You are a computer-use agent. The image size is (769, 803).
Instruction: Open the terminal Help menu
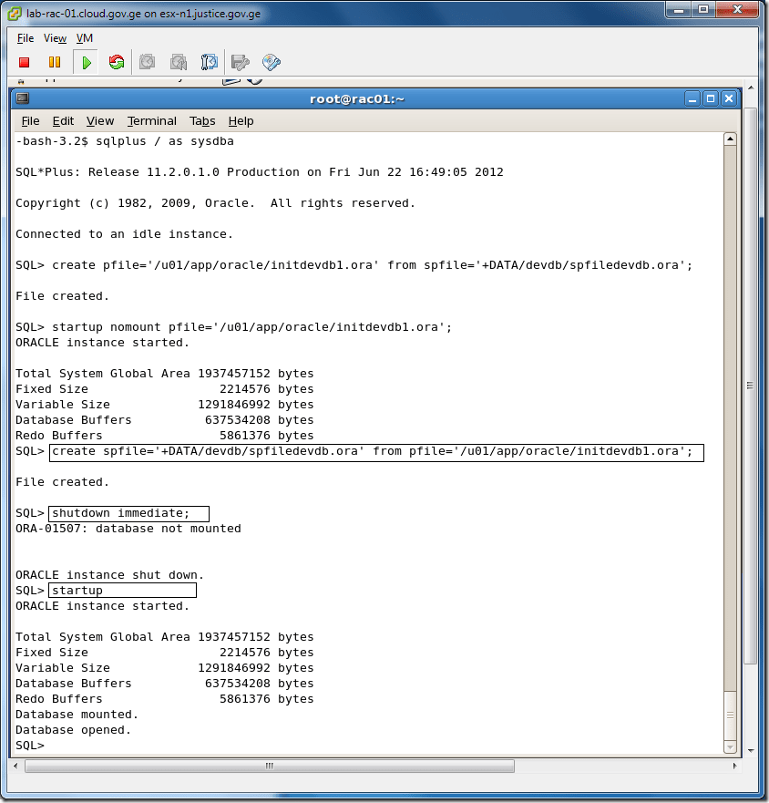click(241, 121)
